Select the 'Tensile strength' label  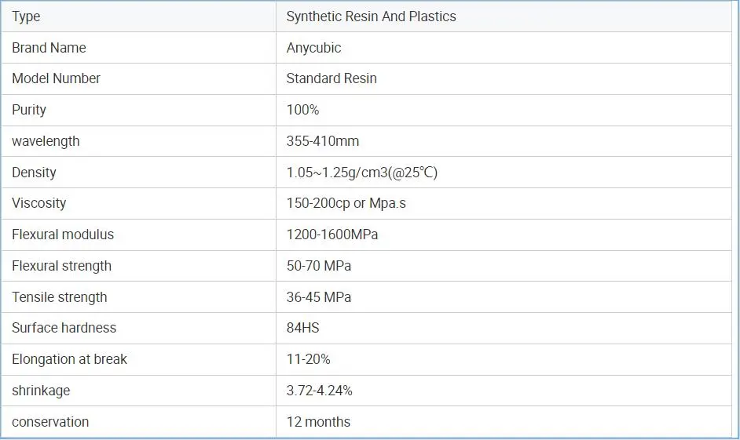pyautogui.click(x=60, y=297)
